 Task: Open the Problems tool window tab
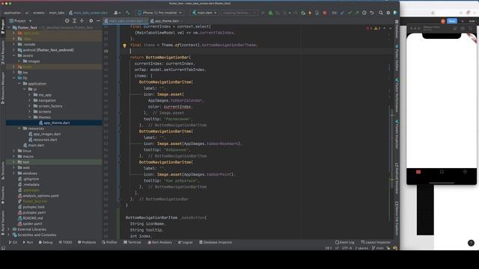pyautogui.click(x=87, y=242)
